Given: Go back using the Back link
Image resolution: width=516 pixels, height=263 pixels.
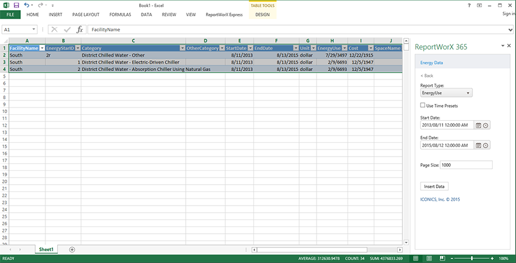Looking at the screenshot, I should (x=427, y=76).
